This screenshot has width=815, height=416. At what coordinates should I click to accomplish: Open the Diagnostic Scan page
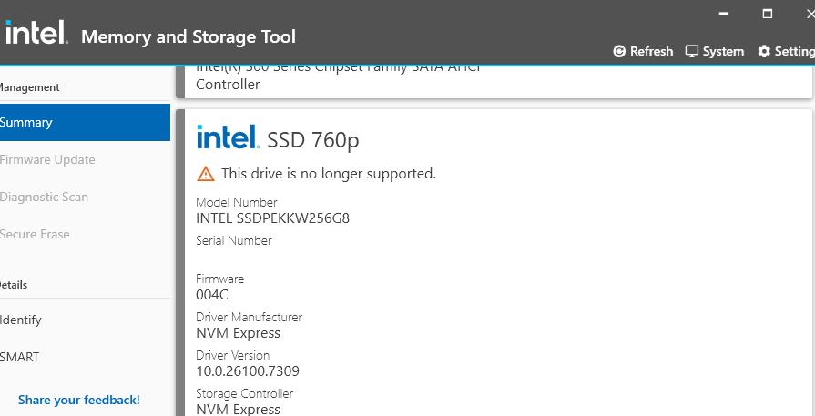tap(44, 197)
